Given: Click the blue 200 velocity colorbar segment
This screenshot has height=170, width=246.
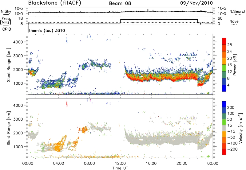Looking at the screenshot, I should point(224,104).
